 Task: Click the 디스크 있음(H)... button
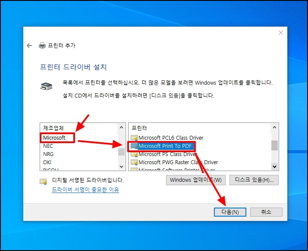pos(254,180)
